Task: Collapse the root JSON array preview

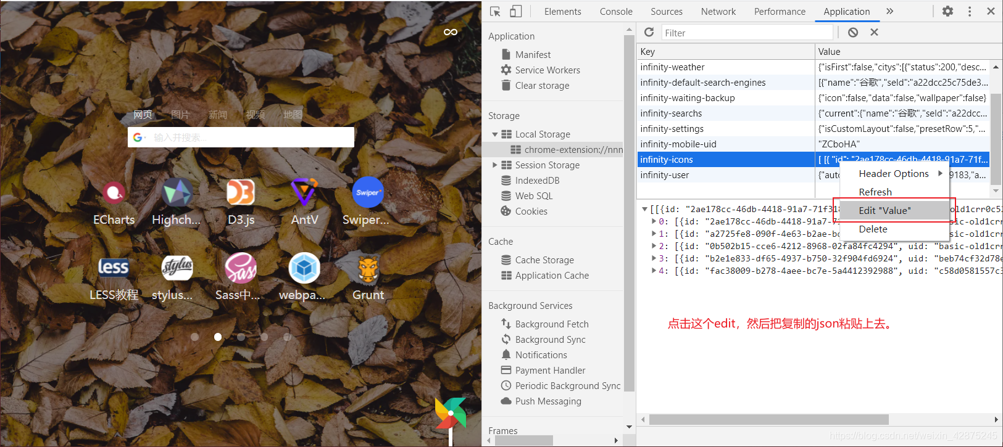Action: point(644,209)
